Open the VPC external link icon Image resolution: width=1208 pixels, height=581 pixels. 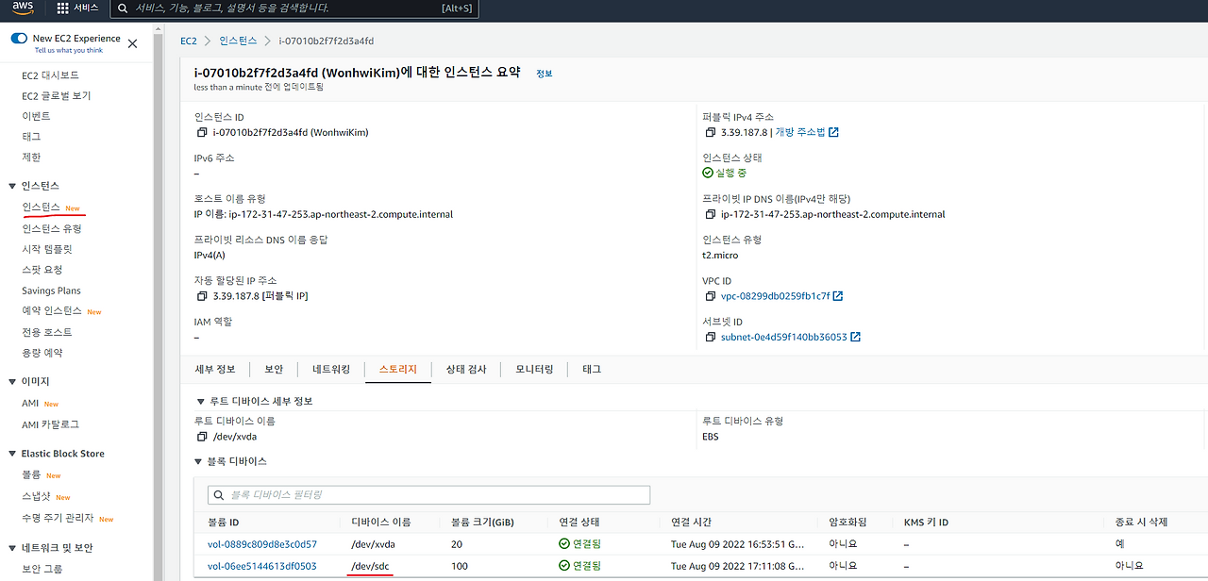[x=838, y=296]
